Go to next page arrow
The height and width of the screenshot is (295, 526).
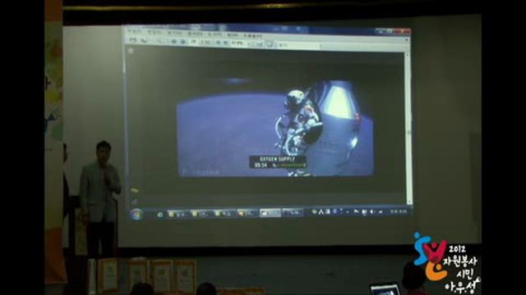pyautogui.click(x=182, y=41)
